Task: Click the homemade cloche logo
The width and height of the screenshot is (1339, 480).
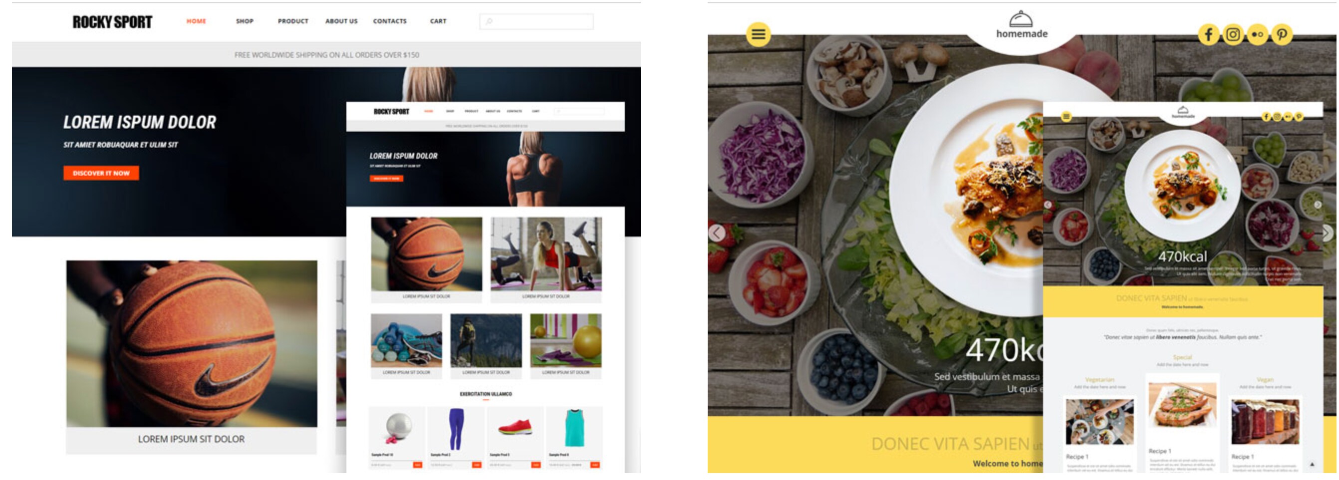Action: [1022, 25]
